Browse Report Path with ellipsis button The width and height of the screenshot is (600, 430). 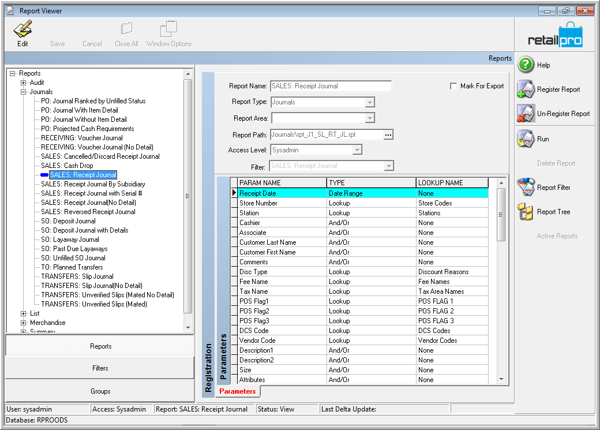388,135
